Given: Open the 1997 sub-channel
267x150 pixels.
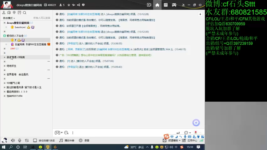Looking at the screenshot, I should coord(13,49).
